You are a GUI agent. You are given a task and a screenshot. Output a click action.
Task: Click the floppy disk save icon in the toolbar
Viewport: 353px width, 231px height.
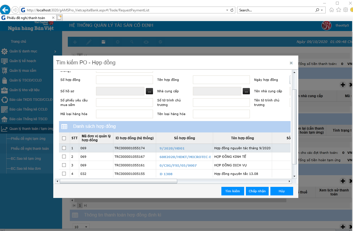[103, 42]
